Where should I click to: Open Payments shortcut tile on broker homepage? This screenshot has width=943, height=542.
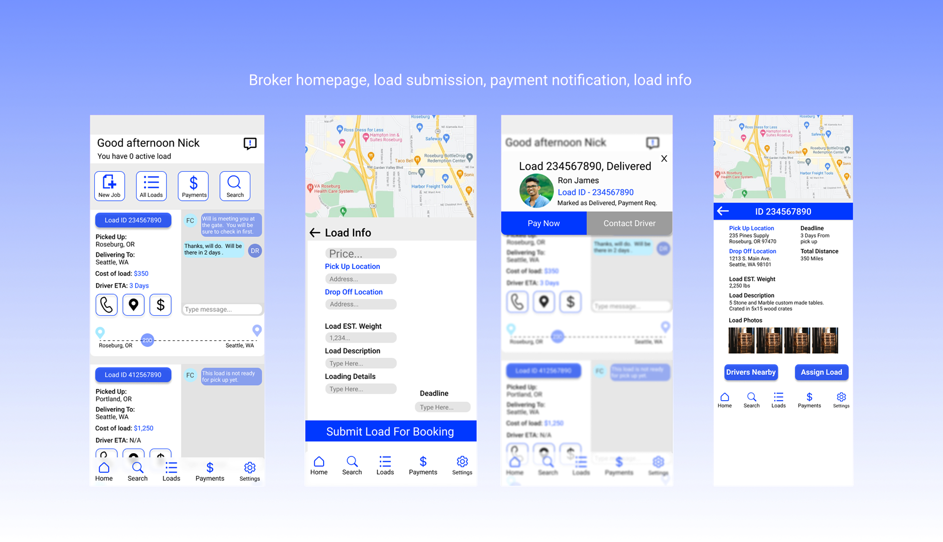coord(194,186)
